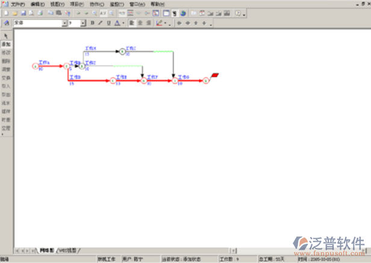This screenshot has height=263, width=371.
Task: Switch to the WBS视图 tab
Action: (67, 250)
